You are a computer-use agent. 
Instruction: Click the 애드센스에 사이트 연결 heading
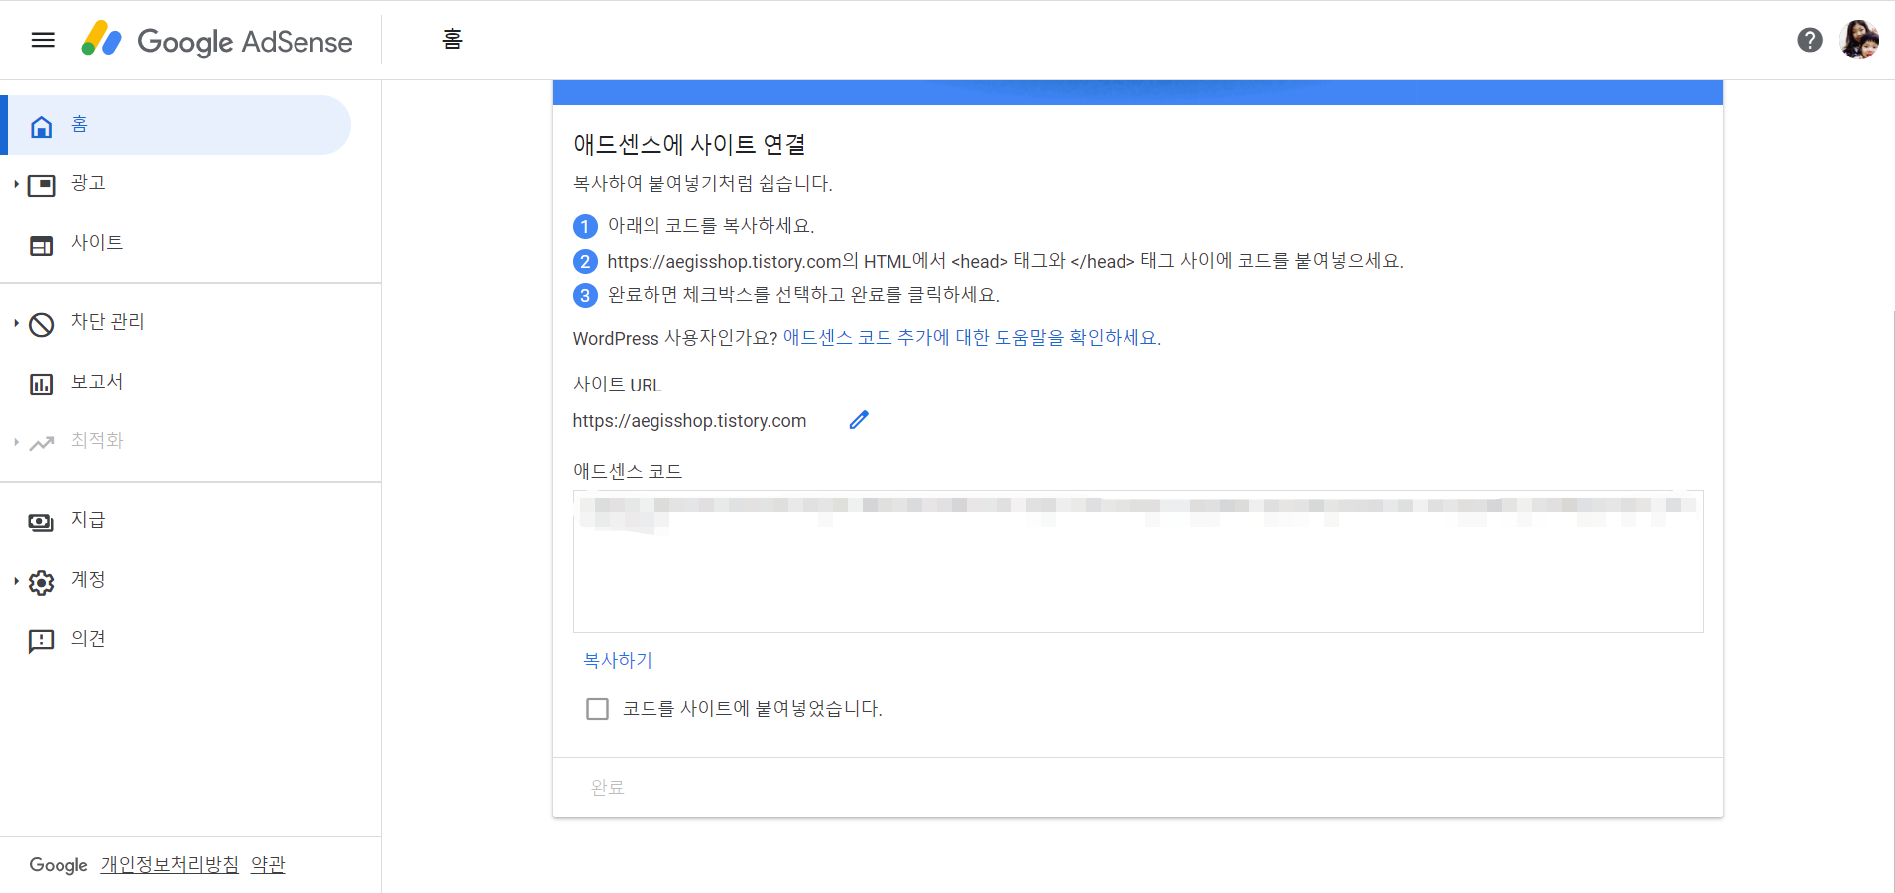click(x=689, y=145)
